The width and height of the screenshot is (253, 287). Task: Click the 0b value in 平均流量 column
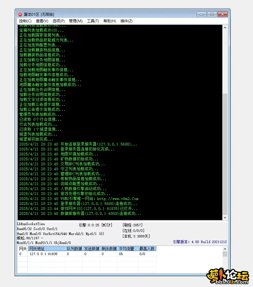click(x=121, y=254)
